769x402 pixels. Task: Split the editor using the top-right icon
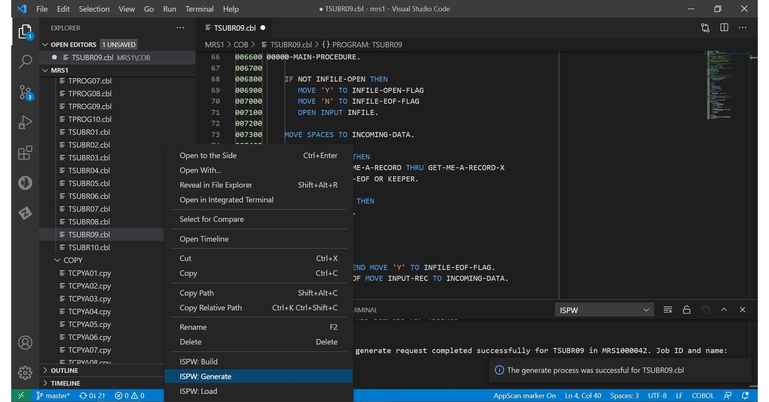coord(725,28)
